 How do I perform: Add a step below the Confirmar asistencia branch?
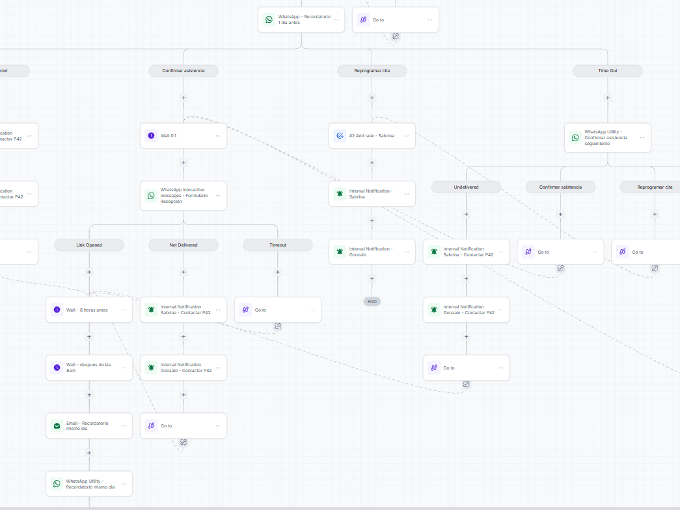pos(184,98)
